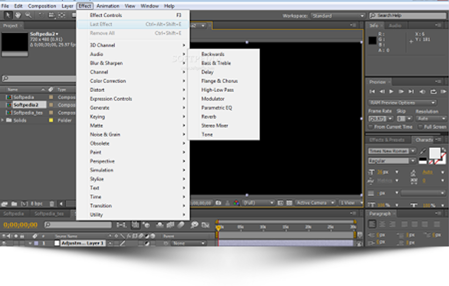Viewport: 449px width, 286px height.
Task: Justify all paragraph lines
Action: (436, 224)
